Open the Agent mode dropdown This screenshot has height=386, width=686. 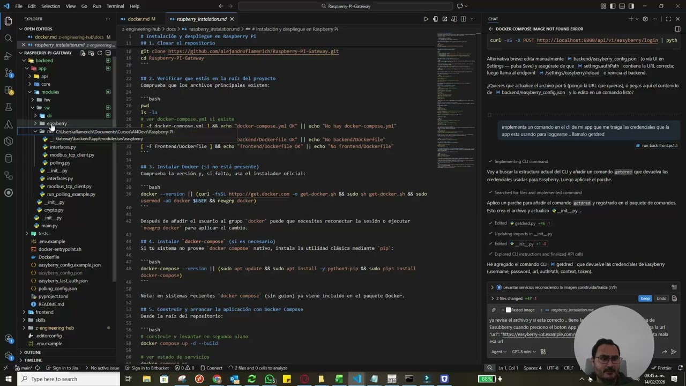pyautogui.click(x=498, y=352)
